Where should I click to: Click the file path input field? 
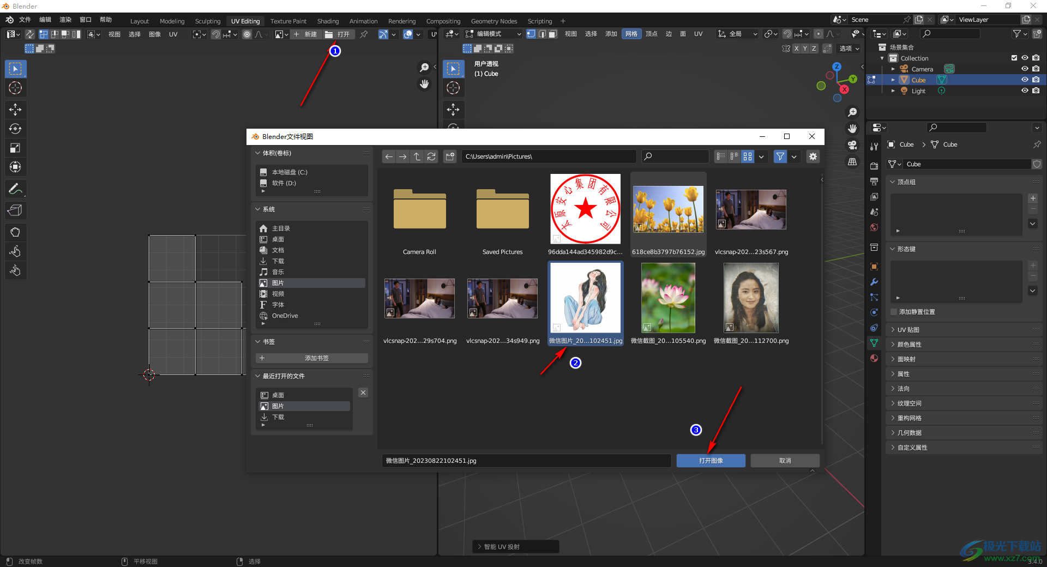point(548,156)
